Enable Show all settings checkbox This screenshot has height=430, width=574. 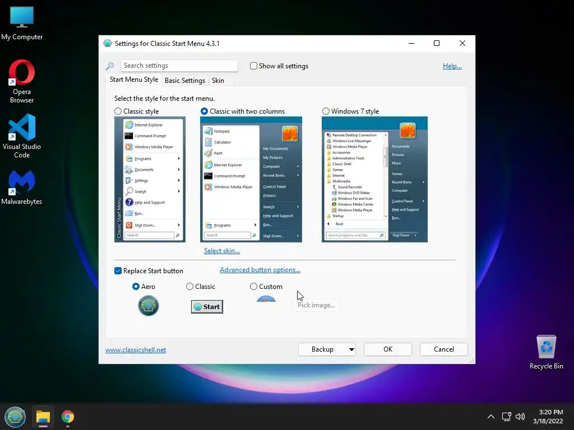tap(253, 66)
